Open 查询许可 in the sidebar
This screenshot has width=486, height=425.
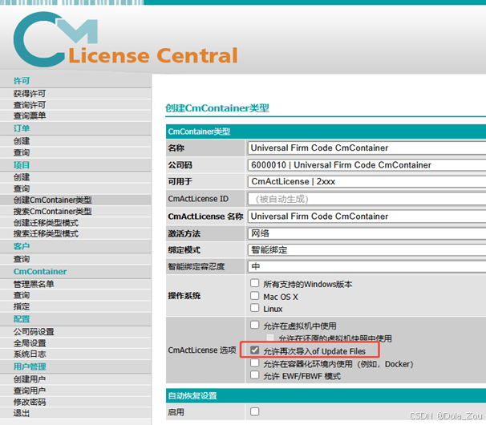point(30,105)
